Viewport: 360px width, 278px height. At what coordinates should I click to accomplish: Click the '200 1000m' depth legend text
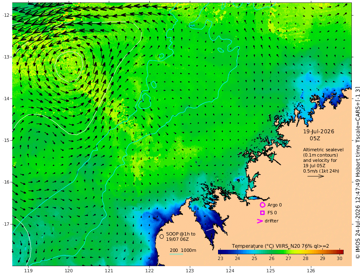[x=183, y=250]
